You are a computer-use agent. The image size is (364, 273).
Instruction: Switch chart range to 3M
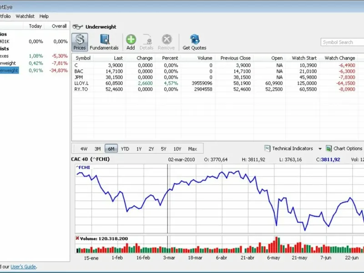(97, 149)
